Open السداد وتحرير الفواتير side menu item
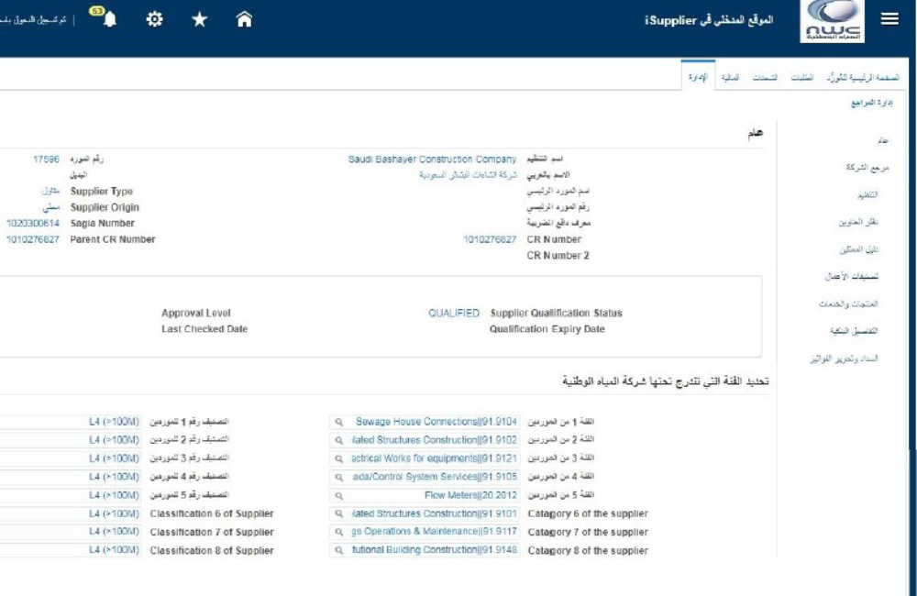 [844, 359]
